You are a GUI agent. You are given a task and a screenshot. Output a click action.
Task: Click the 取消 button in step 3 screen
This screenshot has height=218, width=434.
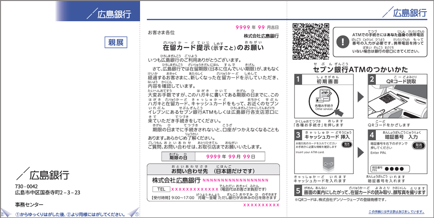point(346,145)
